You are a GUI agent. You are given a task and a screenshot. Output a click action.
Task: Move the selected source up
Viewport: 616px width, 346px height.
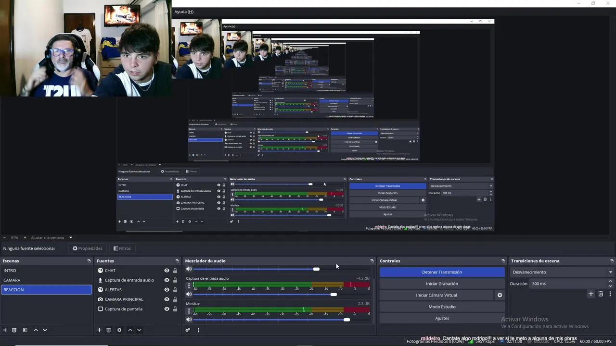click(x=130, y=330)
